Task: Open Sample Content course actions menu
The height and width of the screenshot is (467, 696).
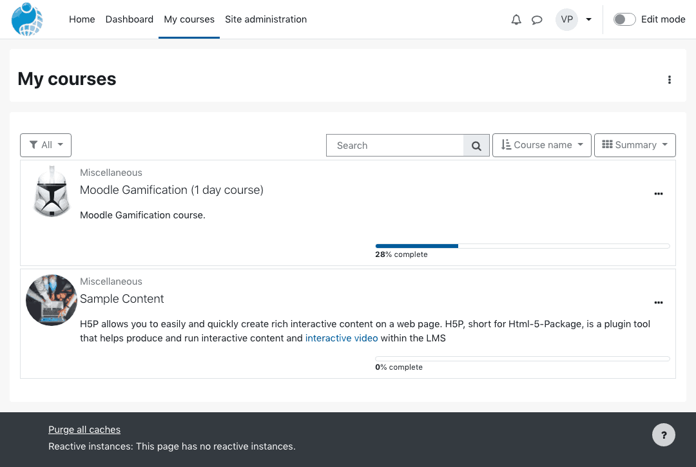Action: click(658, 303)
